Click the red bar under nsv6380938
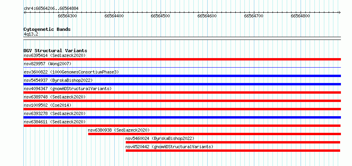 [x=214, y=134]
